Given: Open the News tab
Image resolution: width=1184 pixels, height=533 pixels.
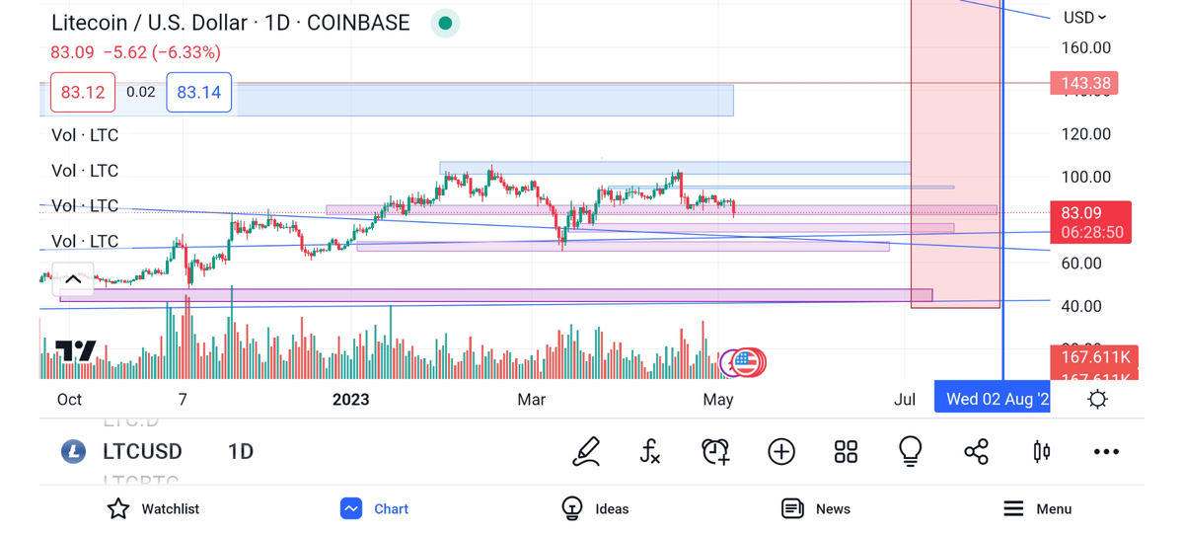Looking at the screenshot, I should pos(816,509).
